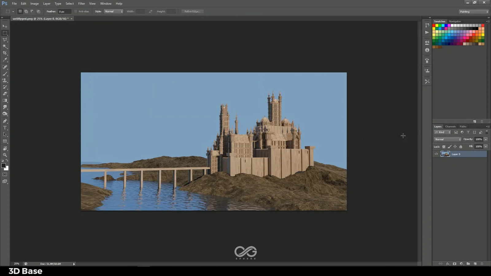The image size is (491, 276).
Task: Open the History panel icon
Action: point(427,25)
